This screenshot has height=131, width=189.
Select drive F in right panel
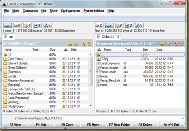click(119, 25)
